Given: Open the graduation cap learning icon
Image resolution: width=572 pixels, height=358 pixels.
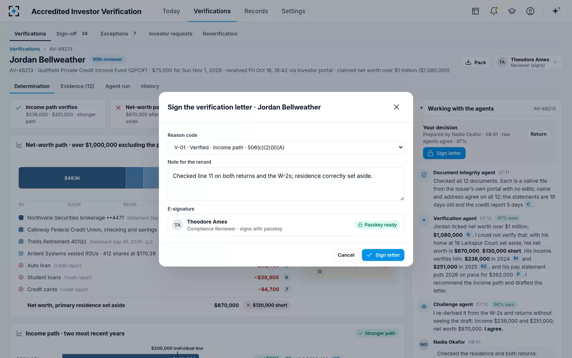Looking at the screenshot, I should tap(512, 11).
